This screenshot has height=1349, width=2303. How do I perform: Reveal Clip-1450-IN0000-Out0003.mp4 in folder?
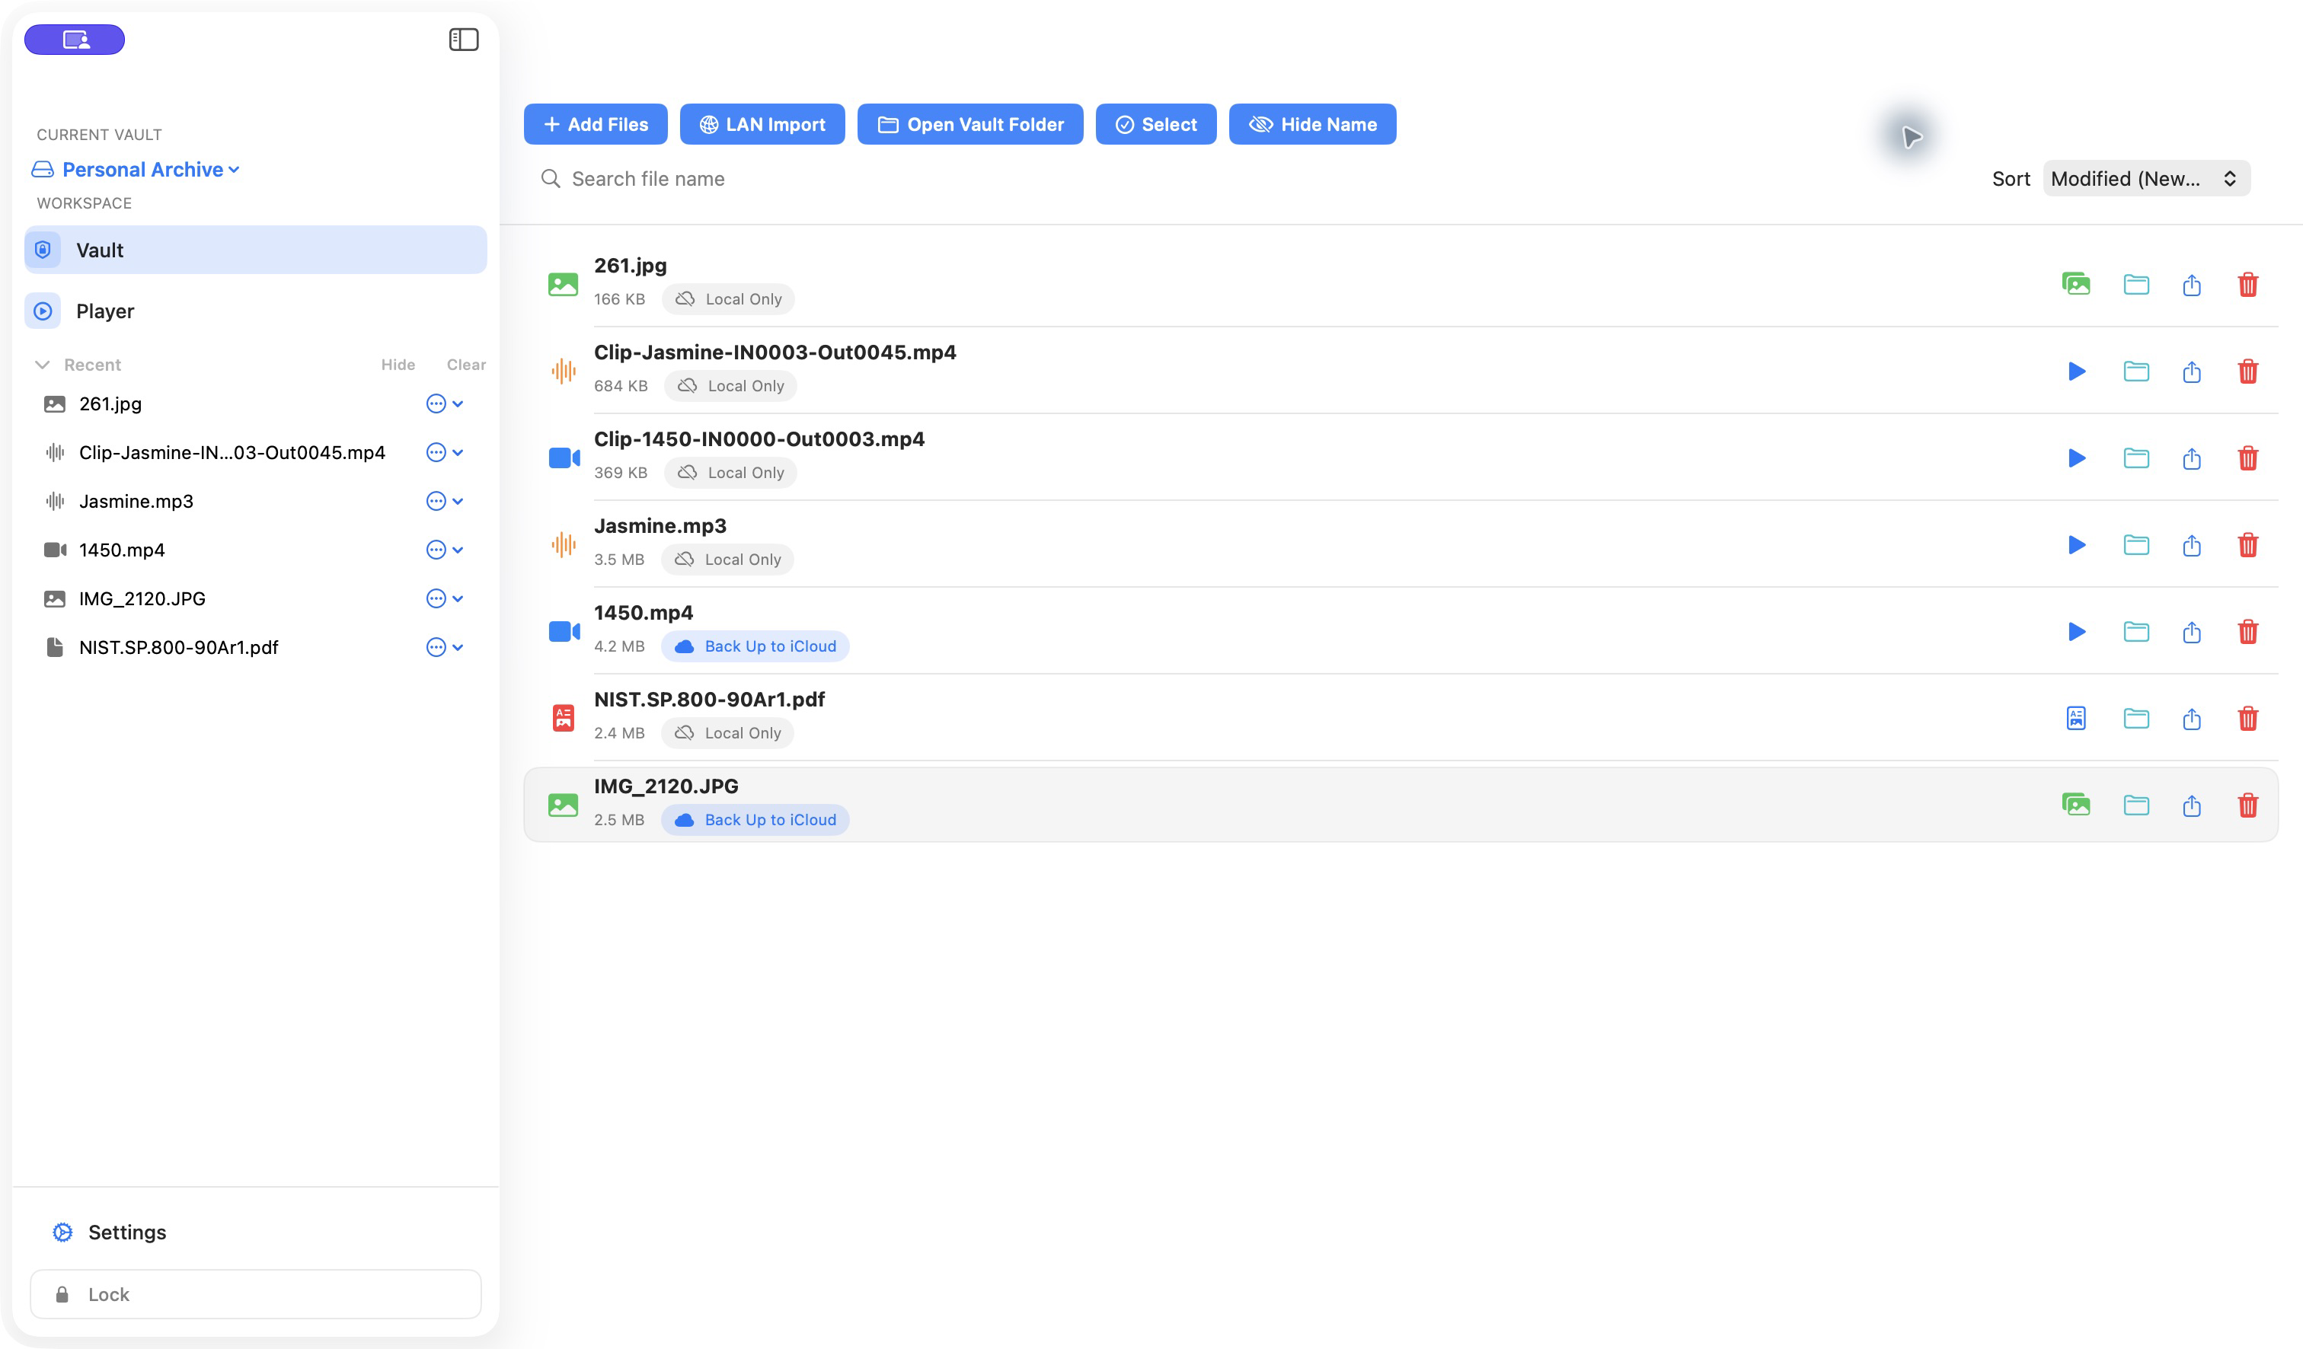2135,458
